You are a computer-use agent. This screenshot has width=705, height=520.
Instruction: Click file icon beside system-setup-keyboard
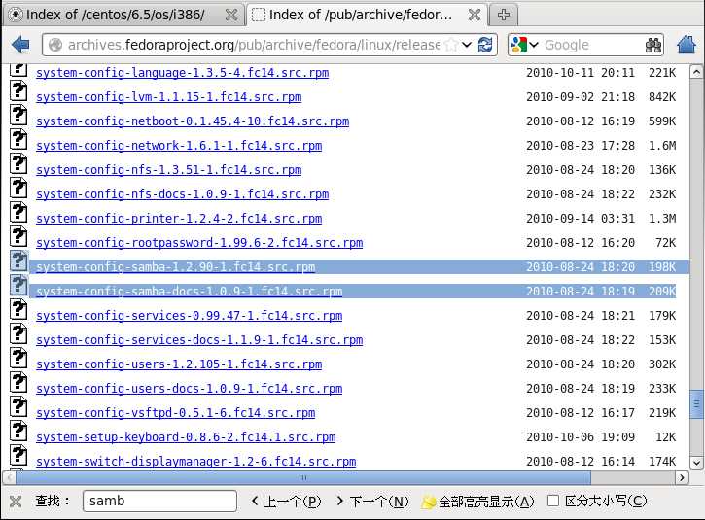click(x=18, y=431)
